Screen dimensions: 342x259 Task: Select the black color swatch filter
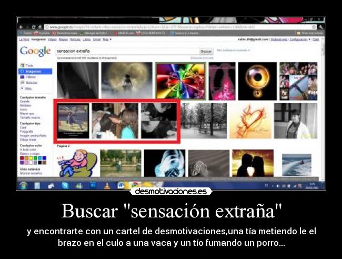tap(40, 163)
